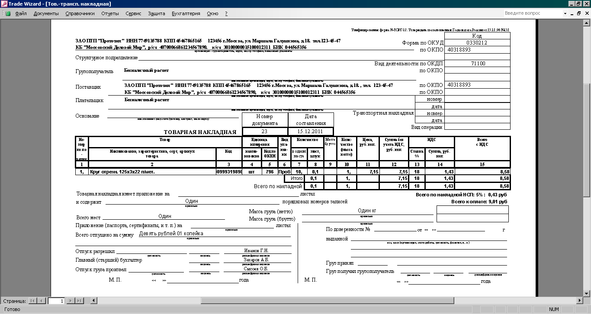Click the 'Главный (старший) бухгалтер' label
The width and height of the screenshot is (591, 314).
click(109, 260)
